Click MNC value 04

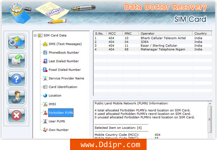point(127,42)
